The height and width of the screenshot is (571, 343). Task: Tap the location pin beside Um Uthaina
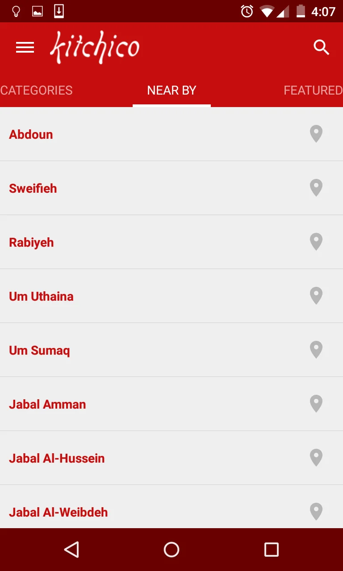pyautogui.click(x=316, y=296)
